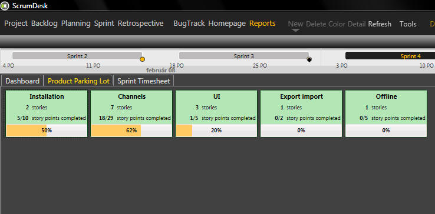This screenshot has width=435, height=214.
Task: Select the Sprint 2 timeline bar
Action: click(77, 56)
